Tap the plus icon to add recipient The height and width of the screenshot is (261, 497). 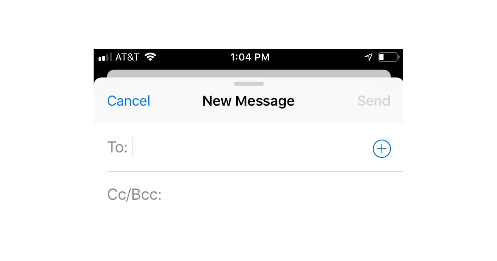click(381, 149)
